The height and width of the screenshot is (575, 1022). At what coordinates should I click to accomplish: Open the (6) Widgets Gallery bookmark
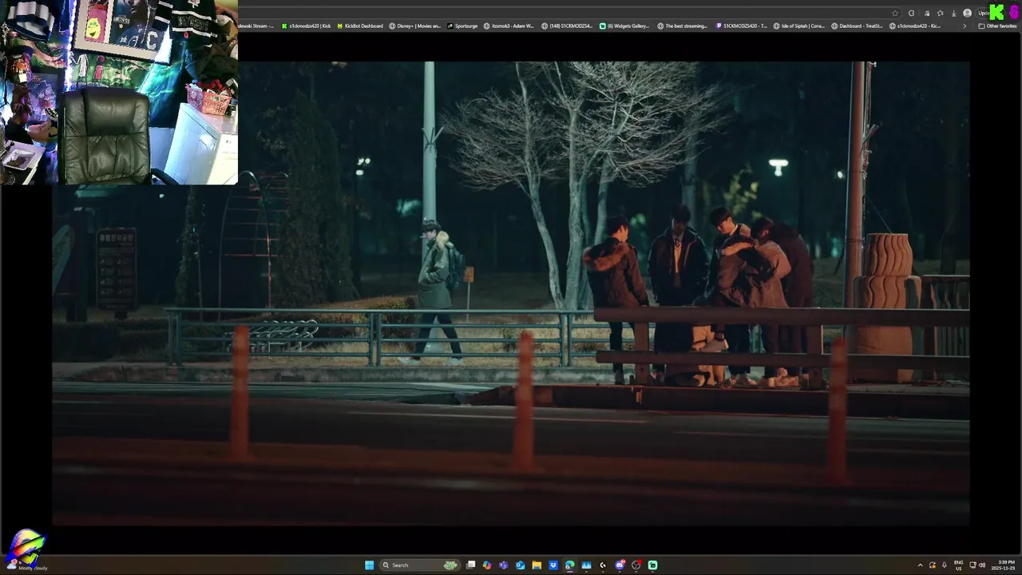click(x=624, y=26)
